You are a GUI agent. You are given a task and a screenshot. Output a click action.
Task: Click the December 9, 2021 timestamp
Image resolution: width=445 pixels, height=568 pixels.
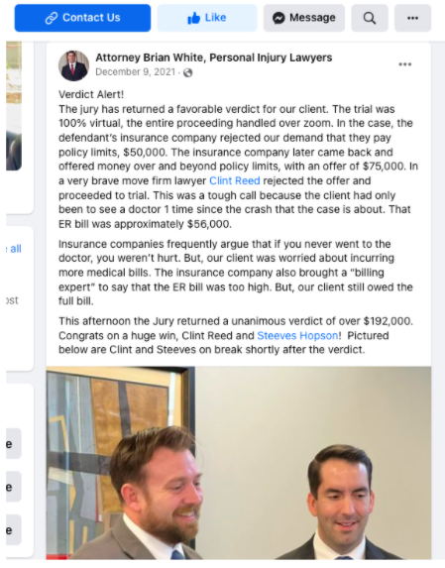point(136,72)
